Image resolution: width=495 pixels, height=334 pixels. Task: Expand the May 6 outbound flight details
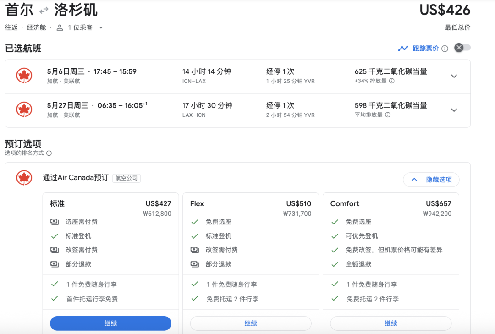coord(454,76)
